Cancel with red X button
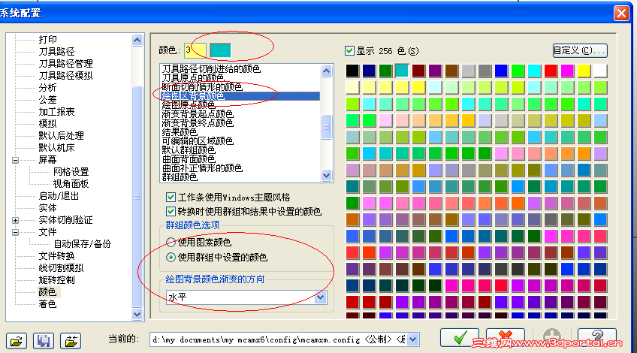Screen dimensions: 637x353 pos(506,337)
